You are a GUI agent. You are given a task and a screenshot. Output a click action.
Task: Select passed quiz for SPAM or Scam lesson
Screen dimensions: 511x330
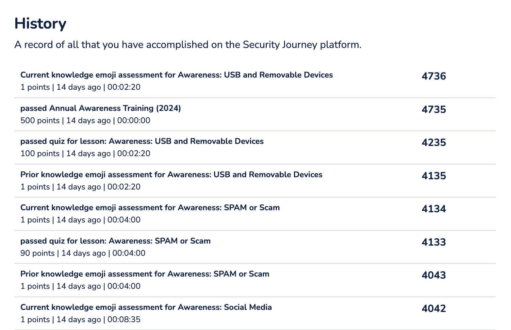click(x=115, y=241)
